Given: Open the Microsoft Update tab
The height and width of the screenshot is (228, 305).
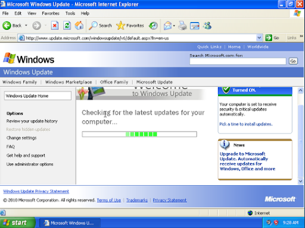Looking at the screenshot, I should (154, 82).
